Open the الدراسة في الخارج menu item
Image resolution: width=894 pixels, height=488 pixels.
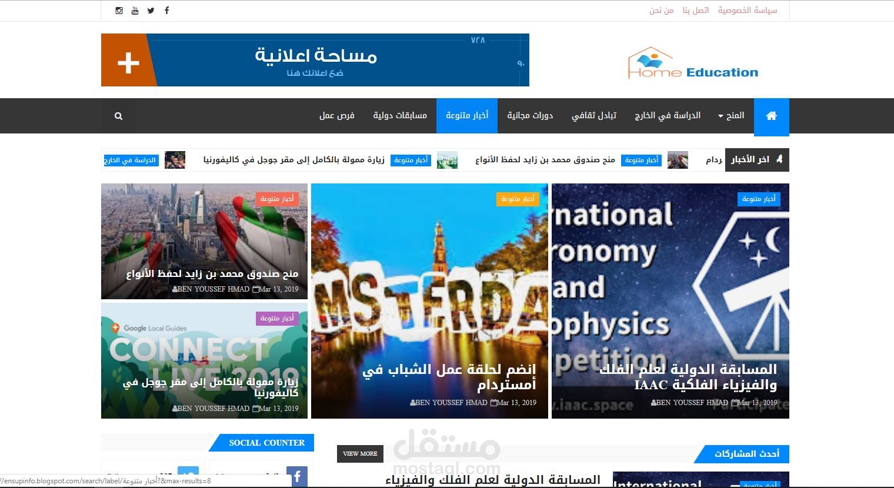click(x=667, y=115)
